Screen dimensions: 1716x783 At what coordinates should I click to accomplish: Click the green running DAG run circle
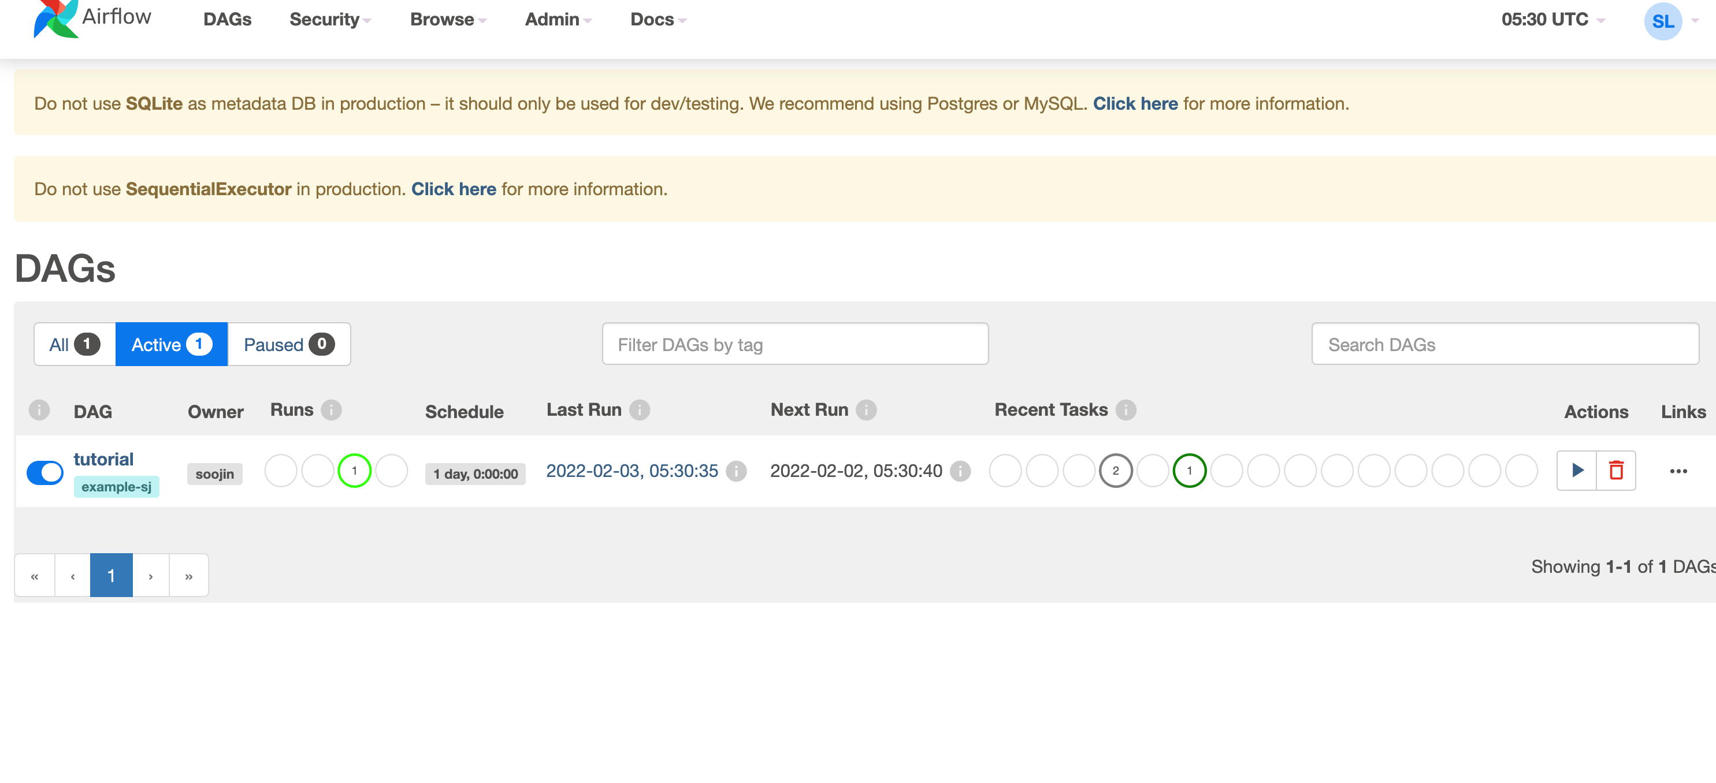coord(354,471)
